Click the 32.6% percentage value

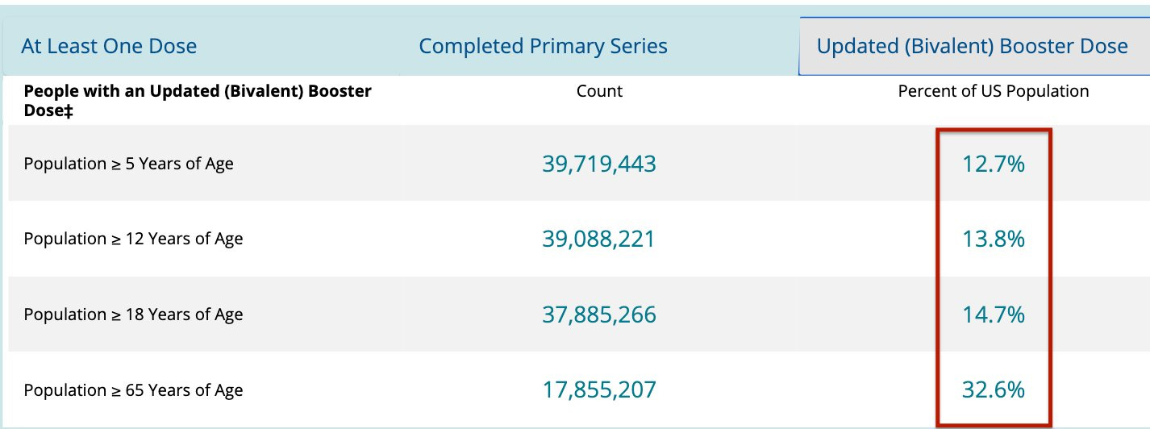point(993,390)
